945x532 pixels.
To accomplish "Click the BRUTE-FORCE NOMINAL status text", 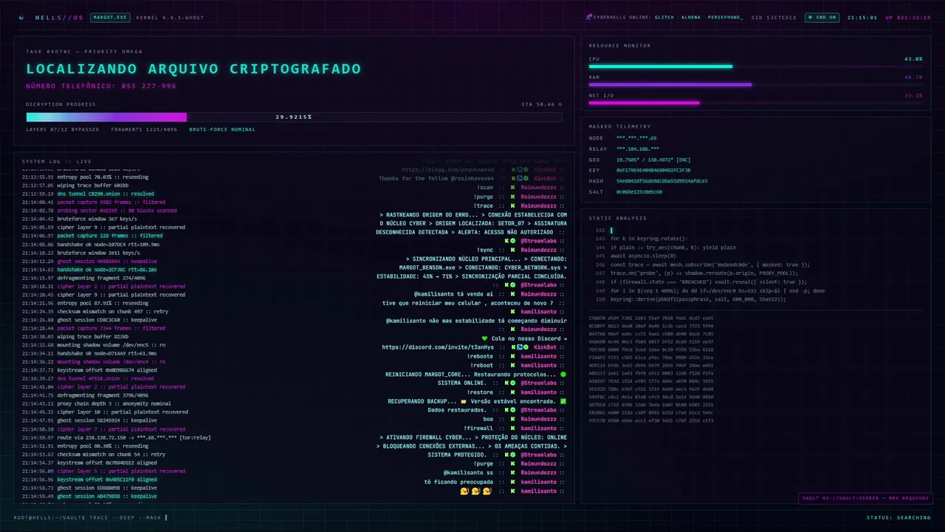I will click(222, 129).
